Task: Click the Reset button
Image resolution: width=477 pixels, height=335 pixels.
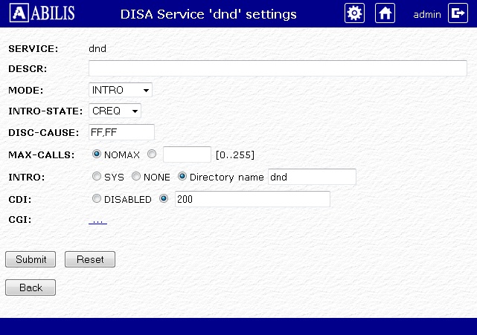Action: click(90, 259)
